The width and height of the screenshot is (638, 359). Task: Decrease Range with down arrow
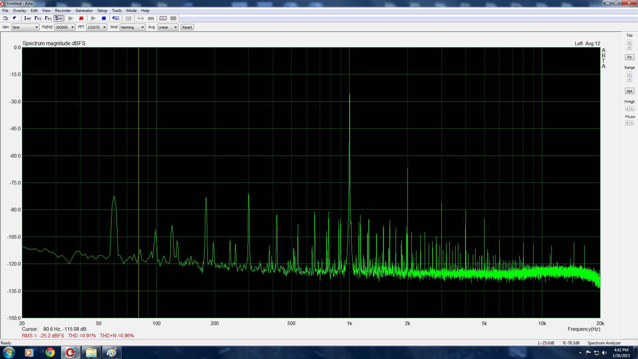click(629, 79)
